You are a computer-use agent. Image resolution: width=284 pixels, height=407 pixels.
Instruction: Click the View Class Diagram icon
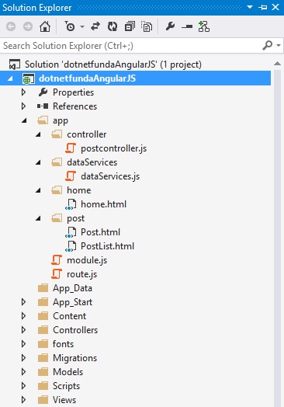click(x=204, y=26)
